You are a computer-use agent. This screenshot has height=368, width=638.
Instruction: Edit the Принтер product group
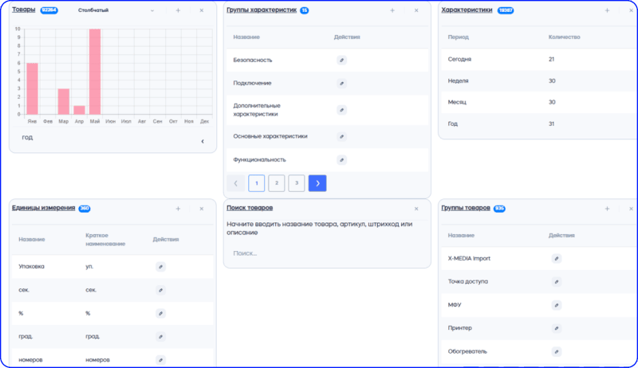click(x=557, y=328)
